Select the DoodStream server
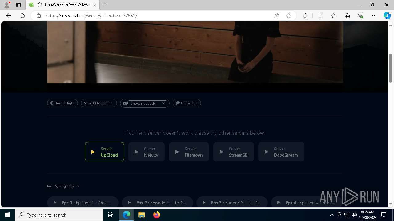 tap(281, 152)
